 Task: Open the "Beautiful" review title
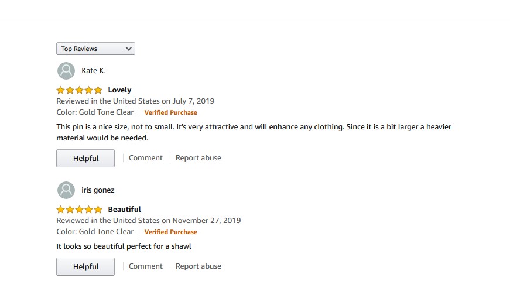[x=124, y=210]
